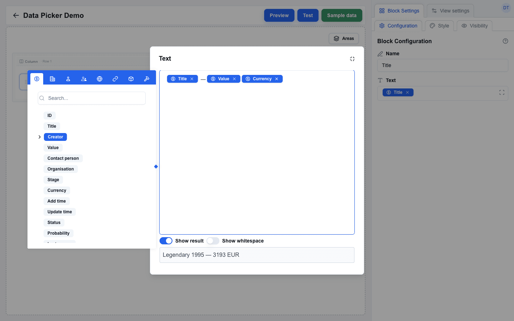Pick the Contact person field
The width and height of the screenshot is (514, 321).
click(63, 158)
